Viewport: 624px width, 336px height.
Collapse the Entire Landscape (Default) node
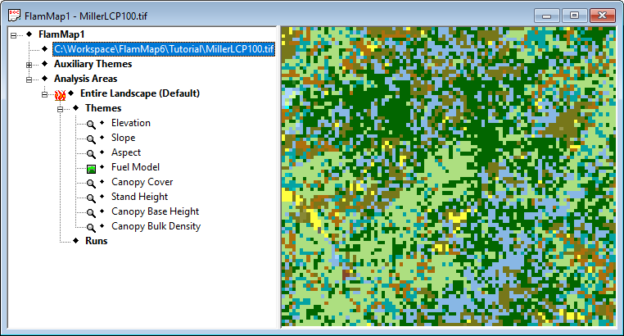click(x=44, y=94)
